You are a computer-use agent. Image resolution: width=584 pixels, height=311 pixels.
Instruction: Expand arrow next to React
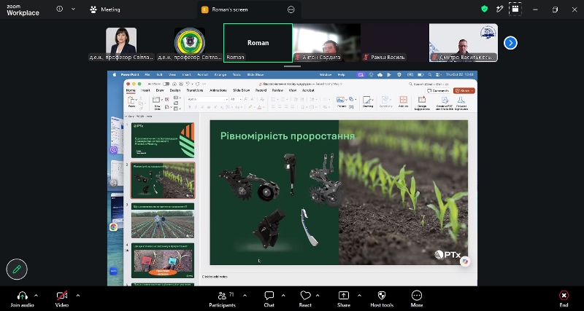[x=318, y=296]
